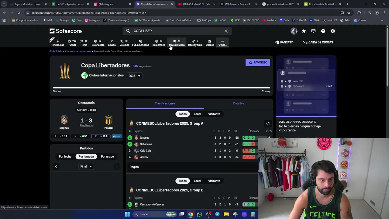Open the 2025 season dropdown
The image size is (389, 219).
(x=134, y=76)
